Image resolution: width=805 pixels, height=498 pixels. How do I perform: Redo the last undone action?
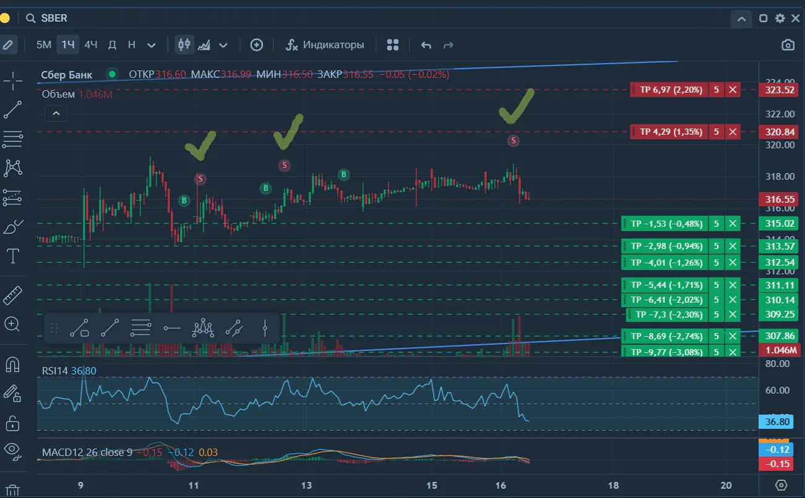449,45
